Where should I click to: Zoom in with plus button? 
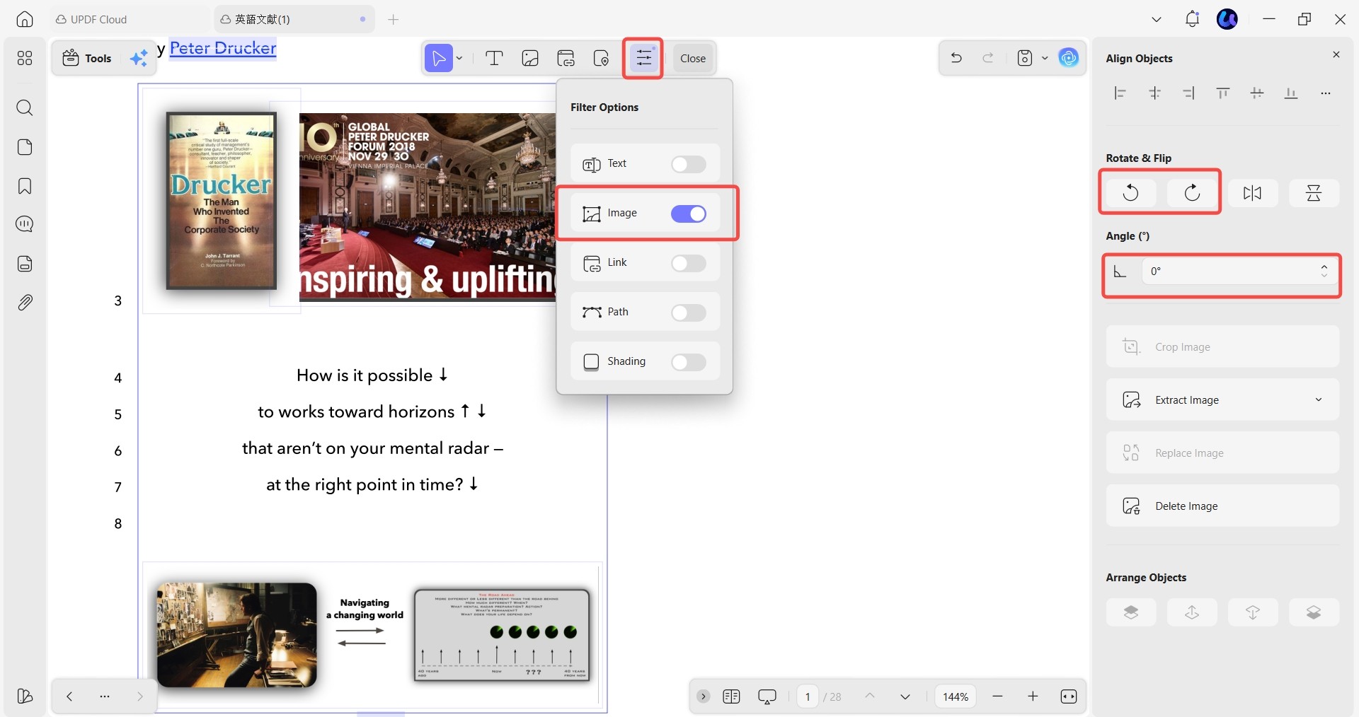tap(1033, 696)
